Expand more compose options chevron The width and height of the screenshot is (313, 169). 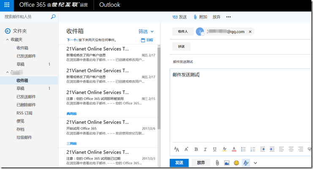[x=255, y=163]
